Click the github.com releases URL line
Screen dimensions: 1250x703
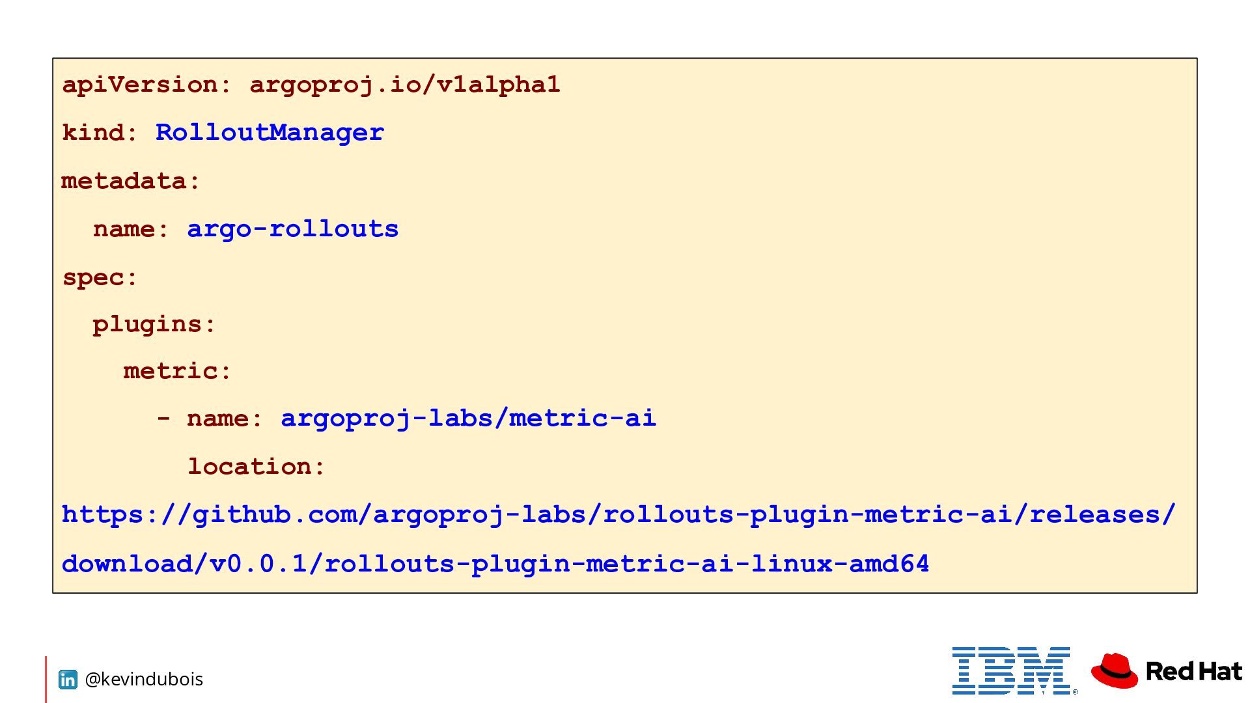tap(618, 515)
